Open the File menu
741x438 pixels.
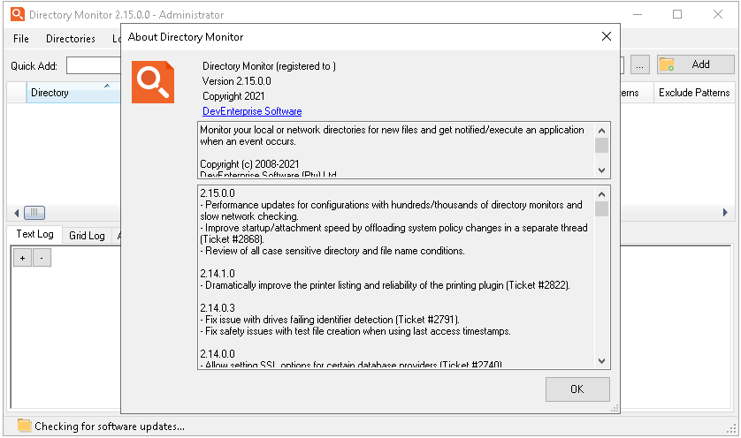(x=21, y=39)
